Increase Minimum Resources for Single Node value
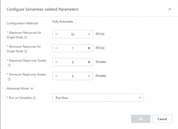Viewport: 178px width, 129px height. pos(89,48)
